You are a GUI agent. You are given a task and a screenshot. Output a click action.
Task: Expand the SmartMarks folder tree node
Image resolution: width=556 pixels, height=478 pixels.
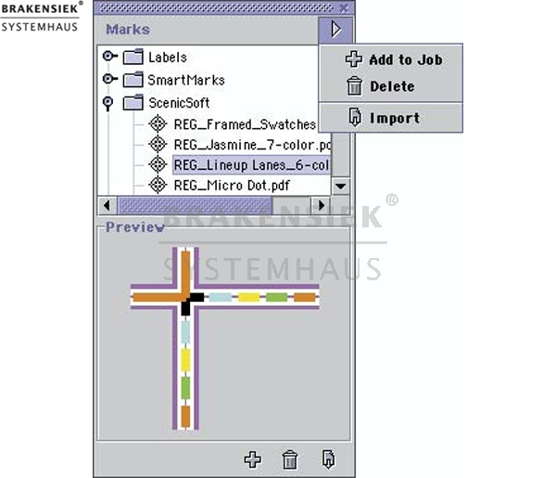tap(109, 79)
